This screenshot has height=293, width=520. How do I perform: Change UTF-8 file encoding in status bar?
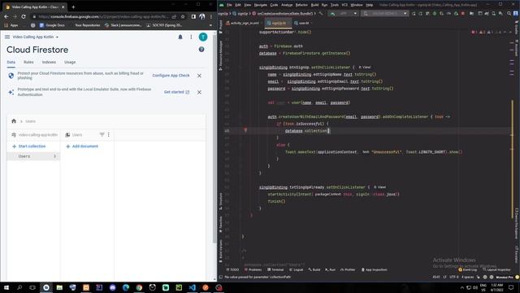(x=453, y=277)
